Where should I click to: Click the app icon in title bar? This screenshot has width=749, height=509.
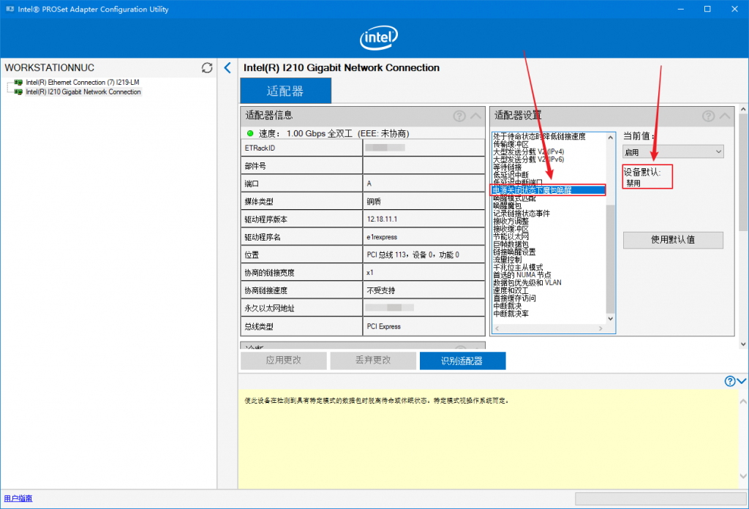(10, 9)
